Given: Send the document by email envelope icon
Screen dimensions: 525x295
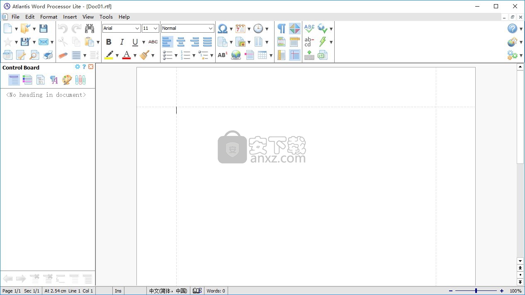Looking at the screenshot, I should point(44,42).
